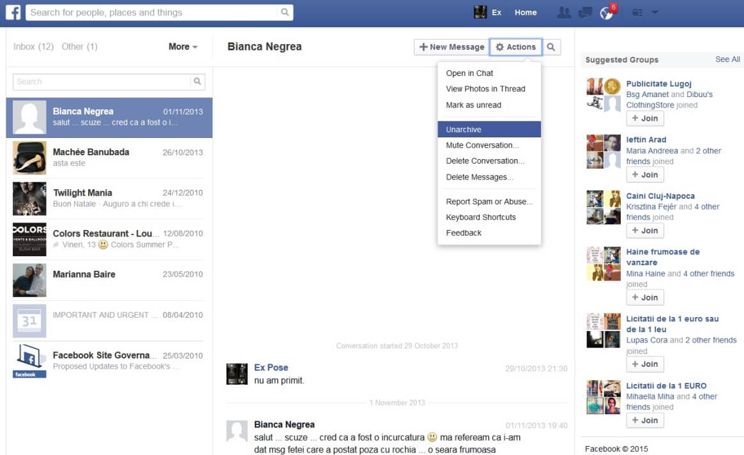Viewport: 744px width, 455px height.
Task: Open Machée Banubada conversation thumbnail
Action: (x=29, y=158)
